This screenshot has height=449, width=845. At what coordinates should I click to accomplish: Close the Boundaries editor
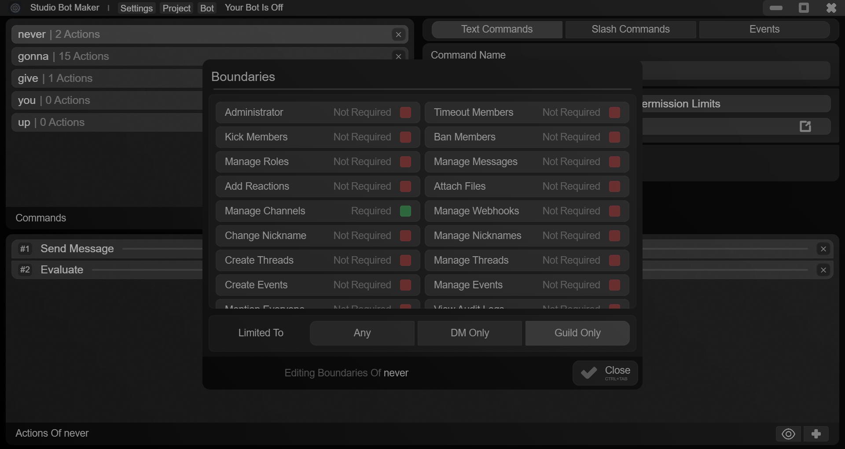[605, 372]
